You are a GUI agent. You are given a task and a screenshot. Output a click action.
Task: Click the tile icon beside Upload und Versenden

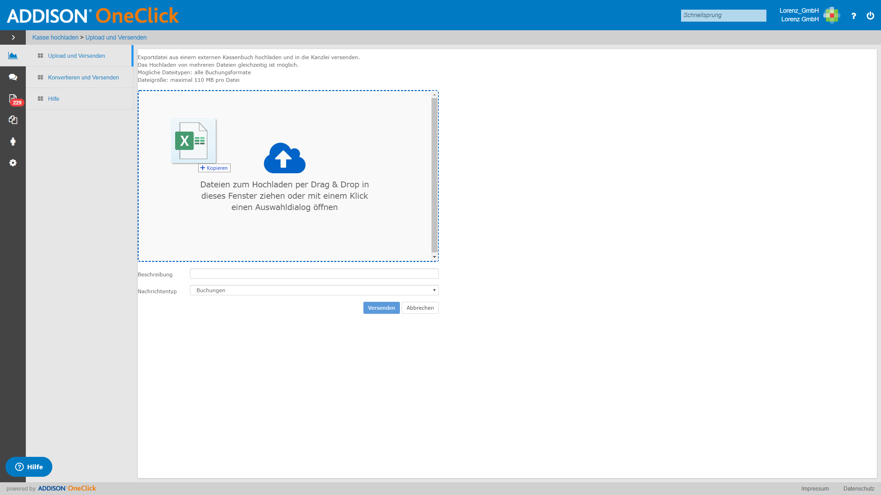[x=40, y=56]
